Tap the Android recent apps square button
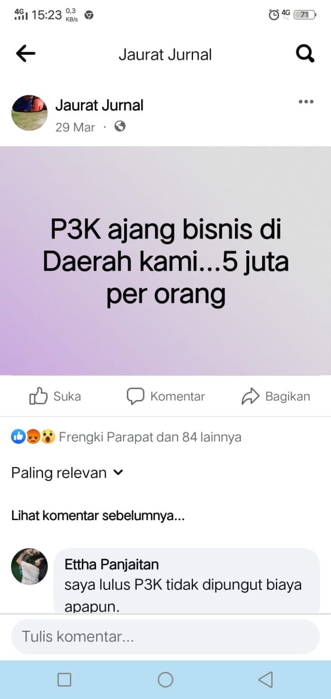Viewport: 331px width, 699px height. pyautogui.click(x=64, y=679)
